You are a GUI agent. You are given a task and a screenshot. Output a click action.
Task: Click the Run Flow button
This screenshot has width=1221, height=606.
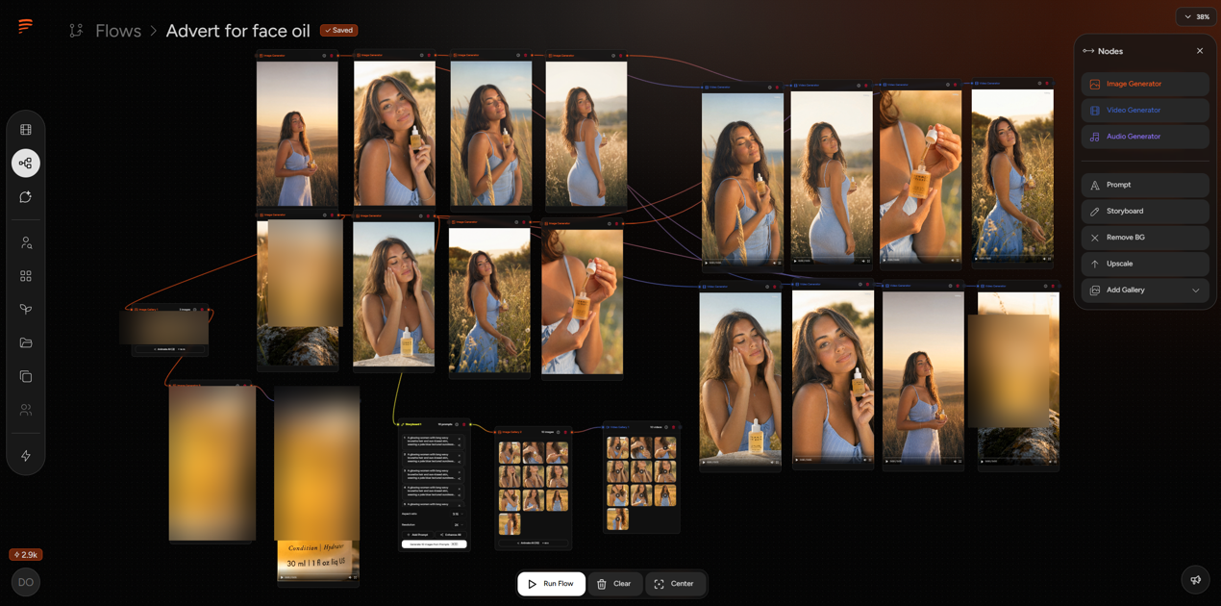[551, 584]
